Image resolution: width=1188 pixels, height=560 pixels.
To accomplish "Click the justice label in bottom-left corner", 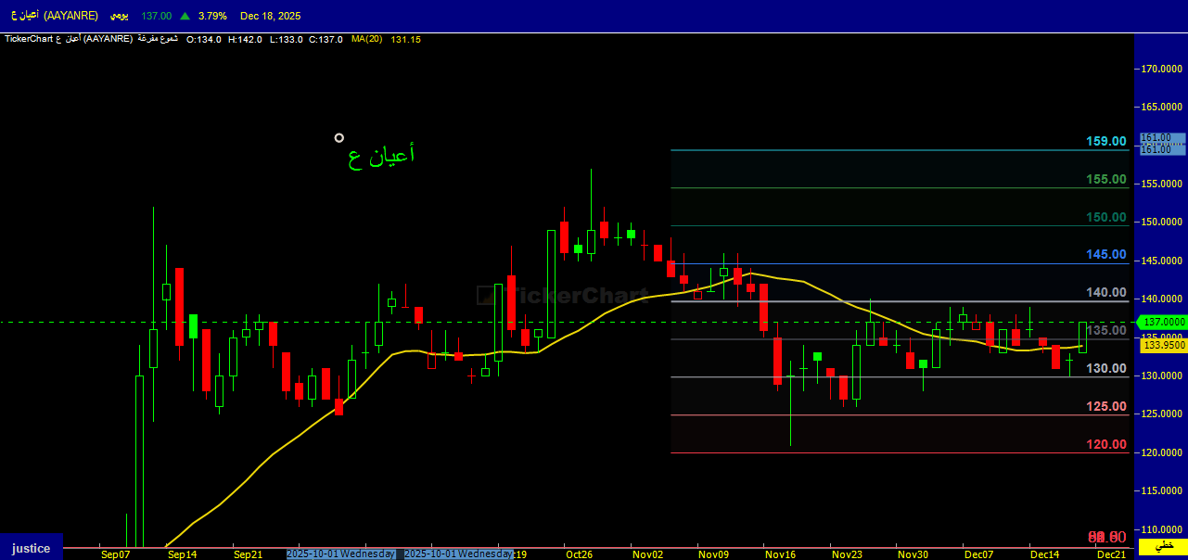I will [x=32, y=548].
